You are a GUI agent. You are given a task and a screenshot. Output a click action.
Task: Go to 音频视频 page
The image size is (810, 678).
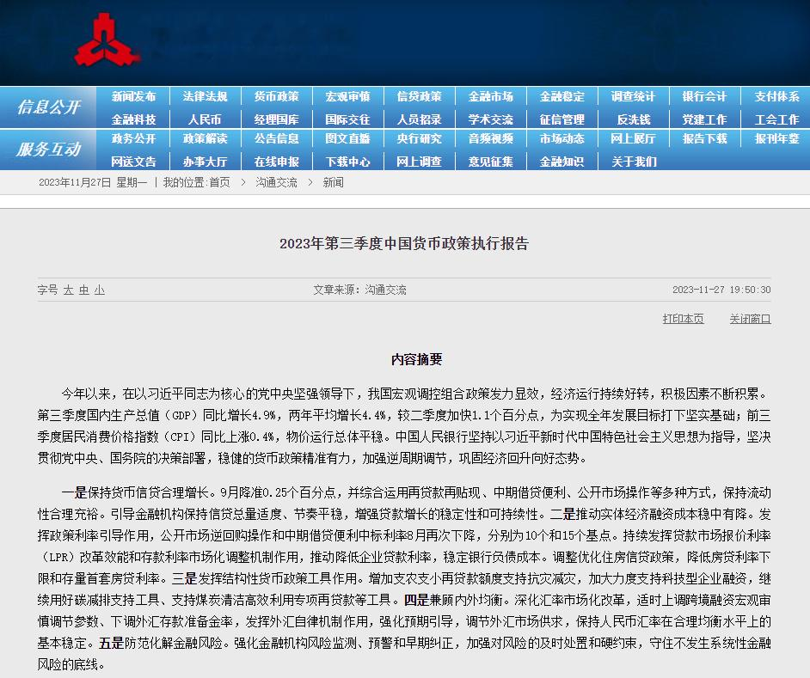[490, 138]
